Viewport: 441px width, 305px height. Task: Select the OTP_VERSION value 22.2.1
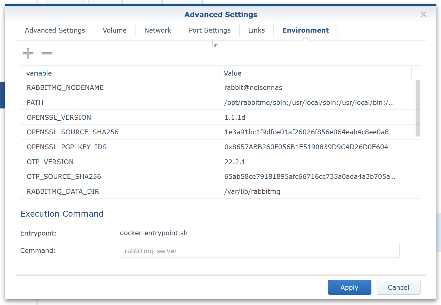click(235, 162)
